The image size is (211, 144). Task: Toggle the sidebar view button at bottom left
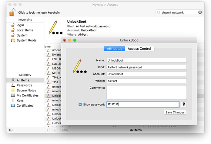click(11, 130)
